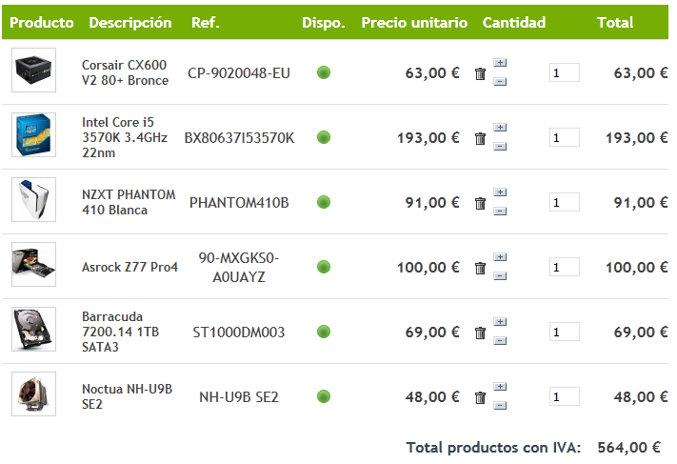View the Intel Core i5 box image
677x464 pixels.
[x=33, y=135]
